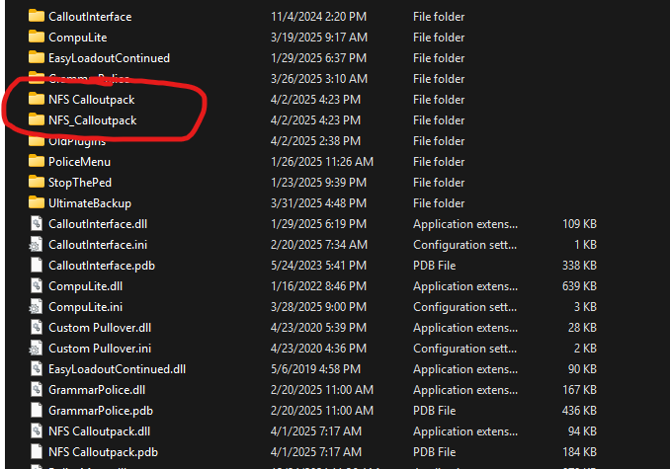Click the StopThePed folder icon
The width and height of the screenshot is (670, 469).
pyautogui.click(x=37, y=182)
